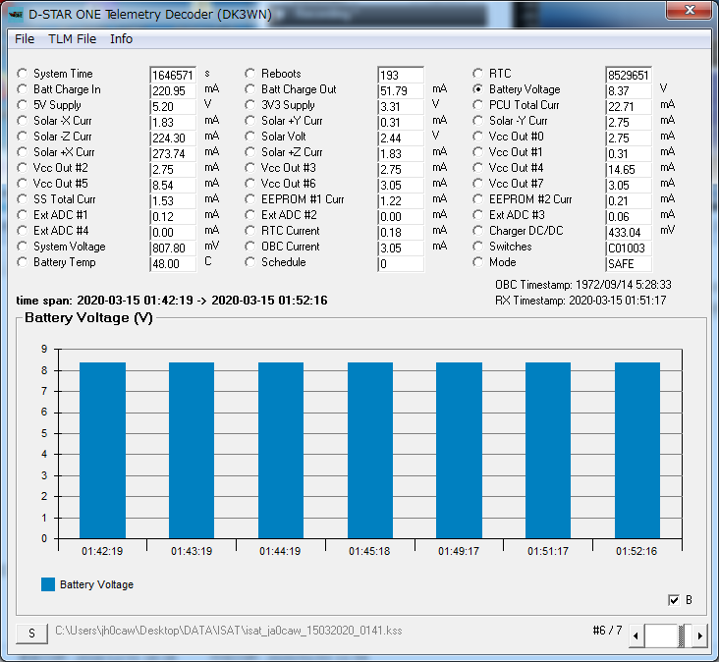This screenshot has height=662, width=719.
Task: Open the Info menu
Action: pos(121,39)
